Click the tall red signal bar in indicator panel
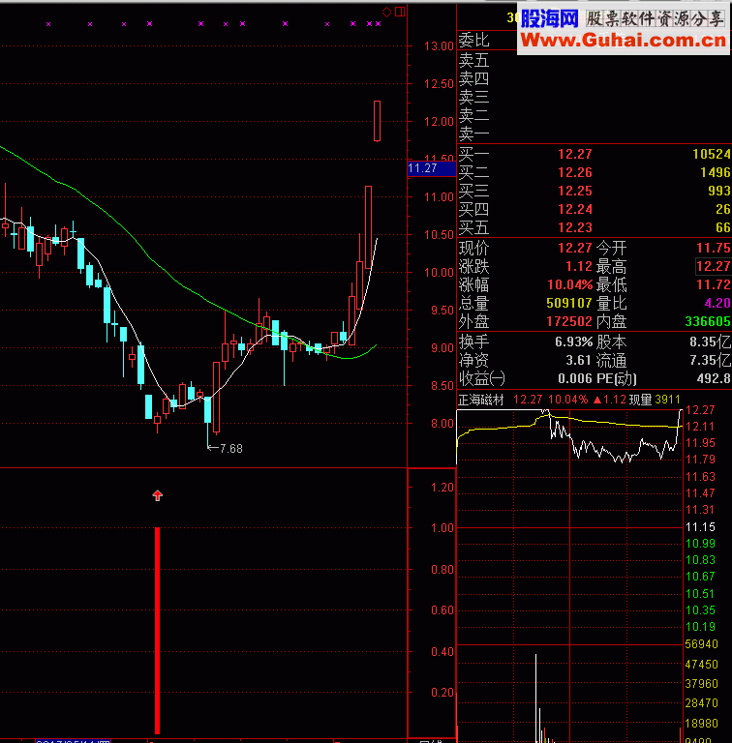This screenshot has height=743, width=732. click(158, 630)
